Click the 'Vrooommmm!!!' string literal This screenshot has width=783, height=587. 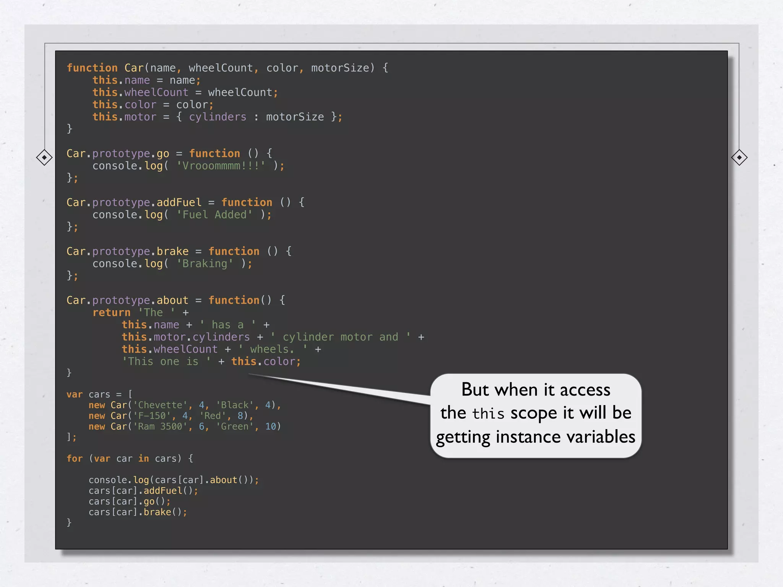coord(221,166)
